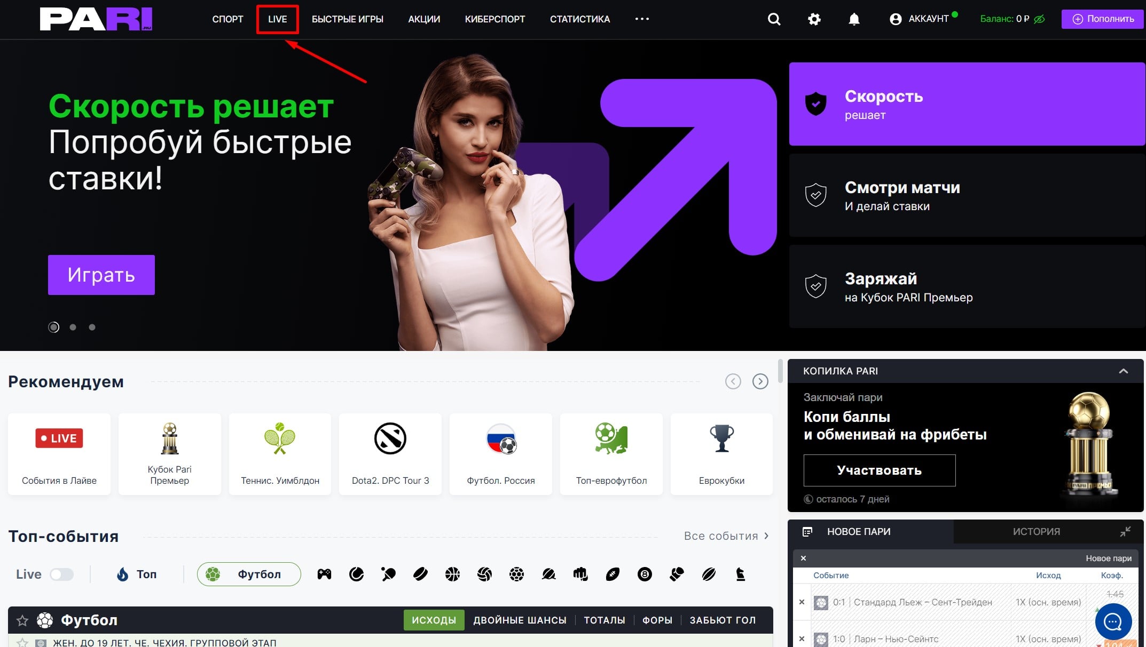Select the esports gamepad sport icon
The width and height of the screenshot is (1146, 647).
tap(324, 574)
